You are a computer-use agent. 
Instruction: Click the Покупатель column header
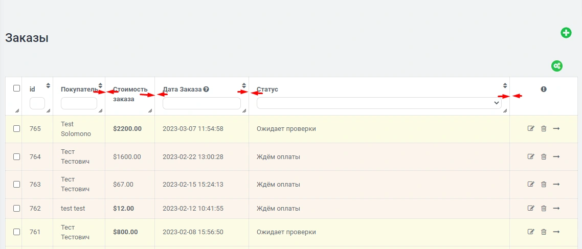click(x=79, y=89)
